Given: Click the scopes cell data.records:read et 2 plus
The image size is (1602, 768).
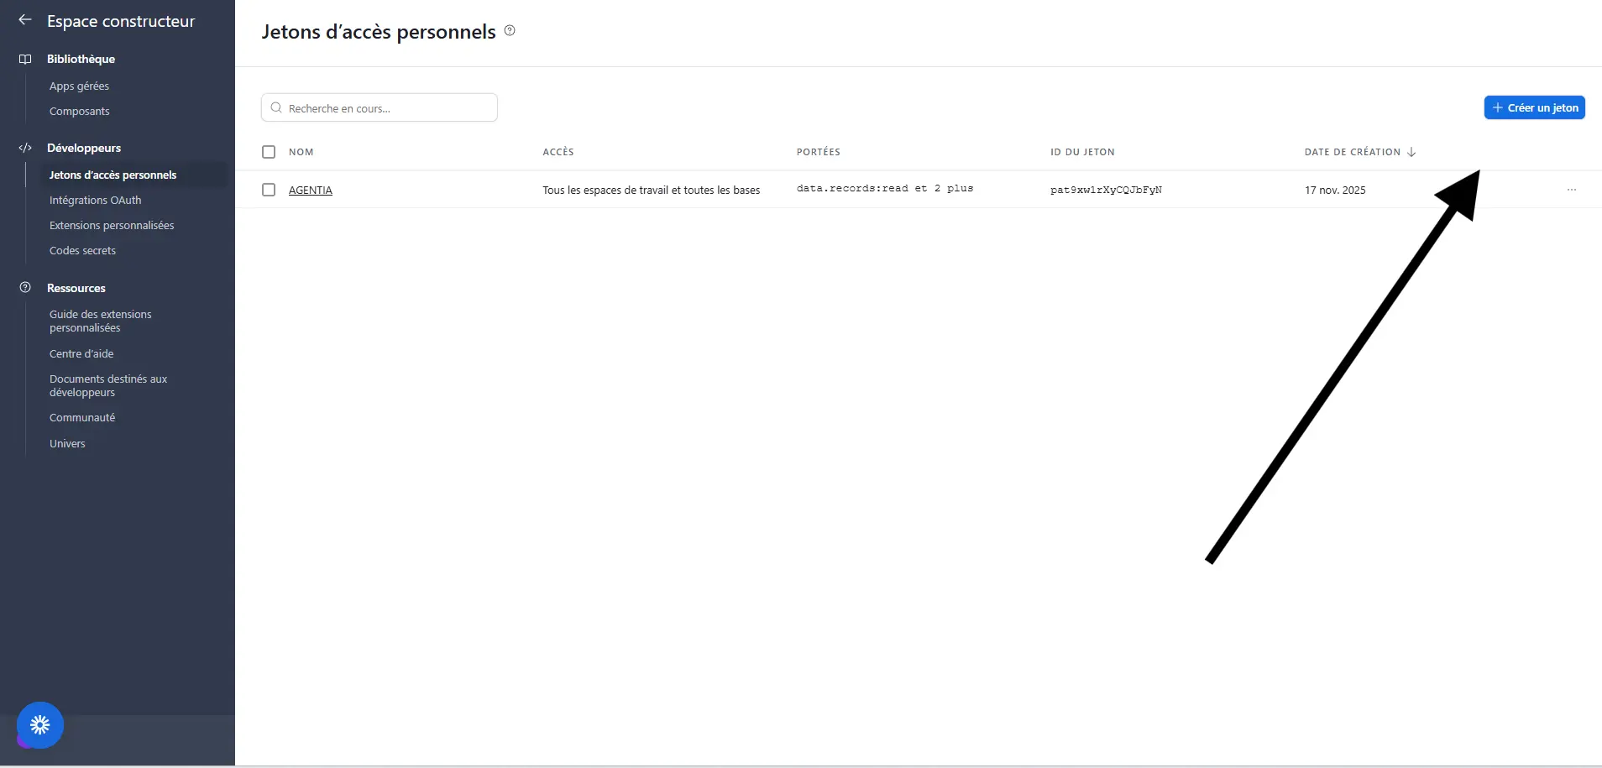Looking at the screenshot, I should click(x=885, y=189).
